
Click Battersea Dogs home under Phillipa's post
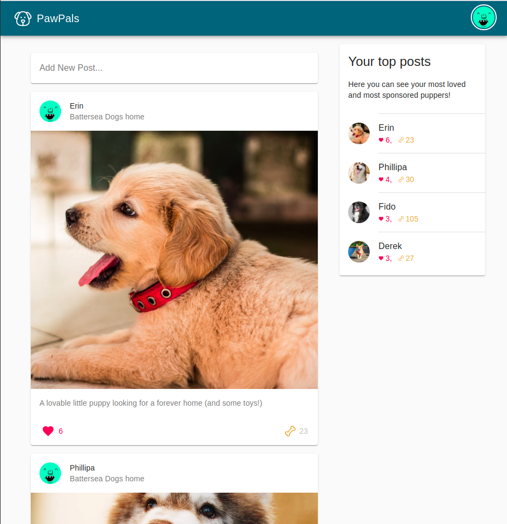pos(107,479)
